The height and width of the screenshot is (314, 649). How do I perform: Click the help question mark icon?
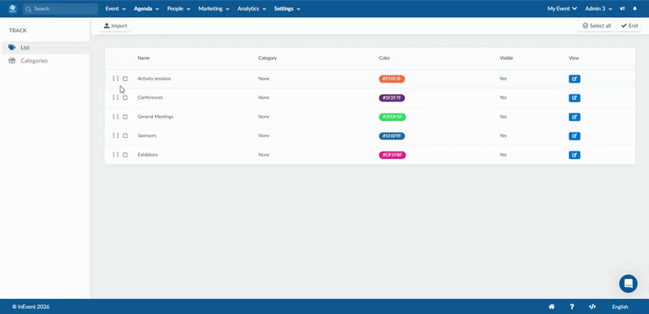(x=572, y=307)
